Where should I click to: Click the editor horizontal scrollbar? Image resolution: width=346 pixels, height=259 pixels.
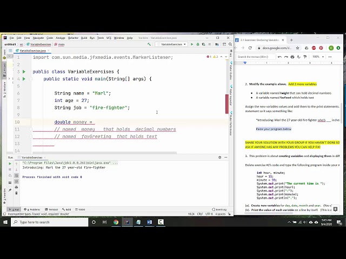tap(104, 153)
